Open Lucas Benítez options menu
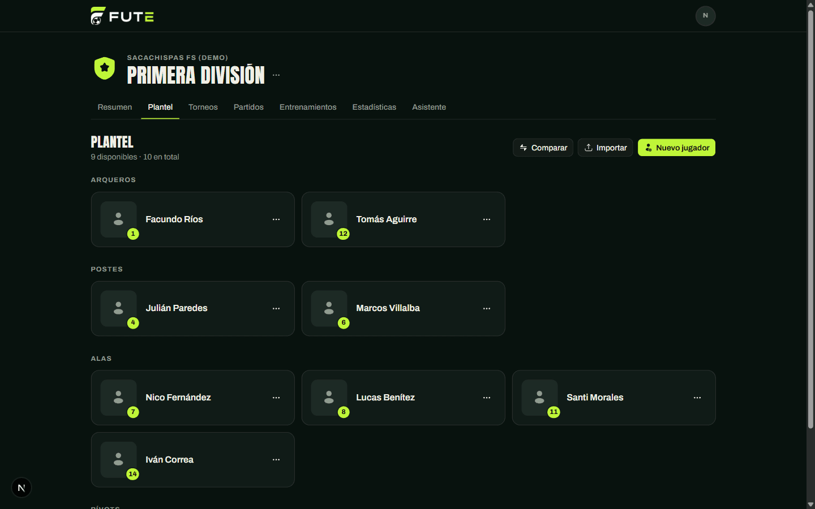This screenshot has height=509, width=815. click(487, 398)
